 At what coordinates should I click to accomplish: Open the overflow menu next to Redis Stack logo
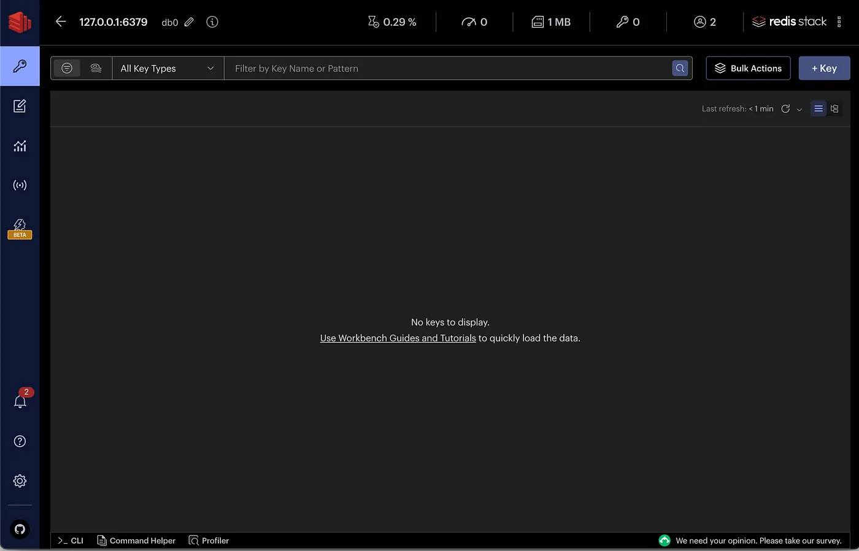(x=839, y=21)
